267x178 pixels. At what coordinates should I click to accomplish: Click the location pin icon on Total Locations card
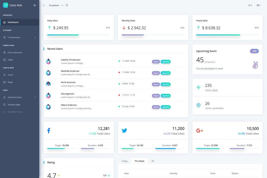coord(198,105)
